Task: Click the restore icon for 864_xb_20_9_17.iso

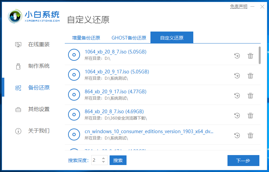Action: 237,96
